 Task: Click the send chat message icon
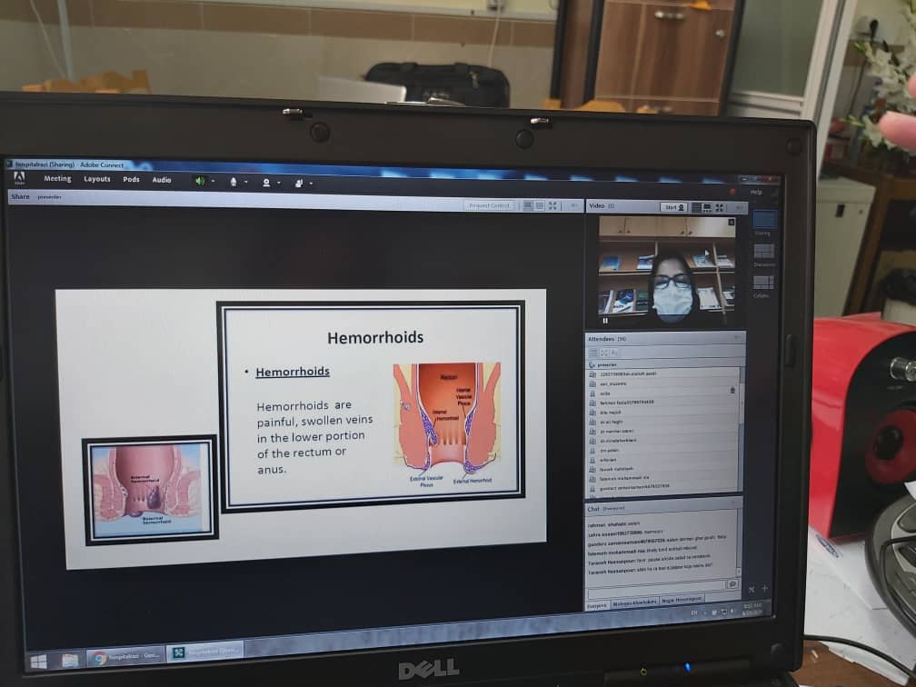(732, 584)
